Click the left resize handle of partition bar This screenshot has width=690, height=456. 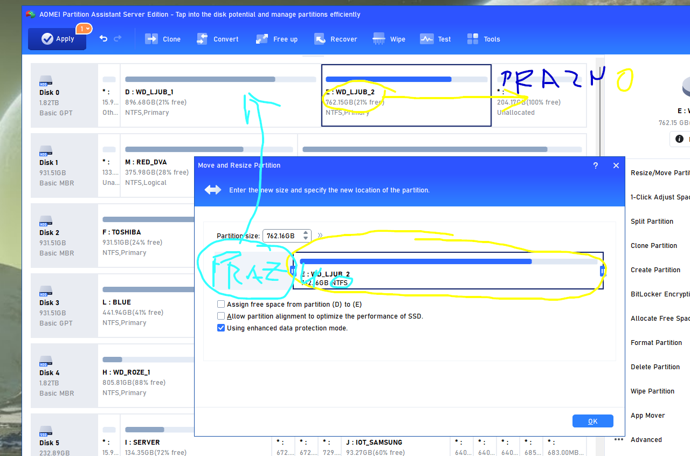coord(293,271)
